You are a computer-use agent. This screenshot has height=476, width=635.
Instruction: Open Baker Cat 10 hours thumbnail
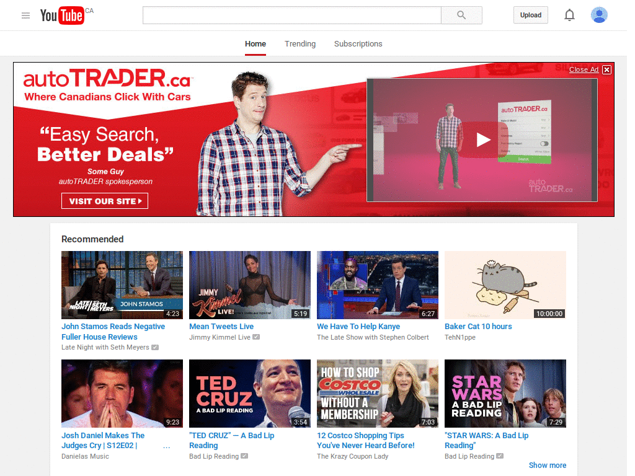click(x=505, y=285)
